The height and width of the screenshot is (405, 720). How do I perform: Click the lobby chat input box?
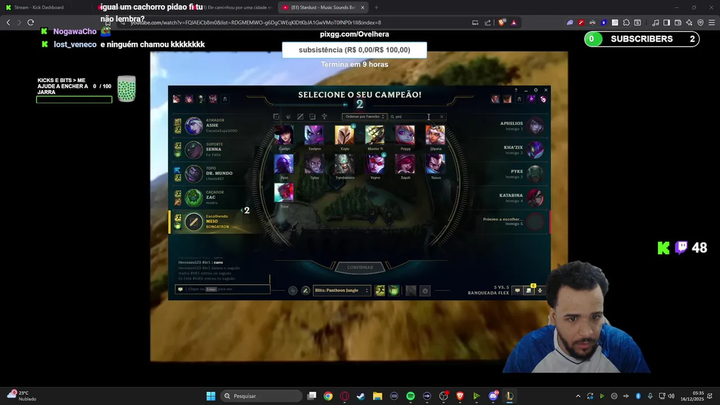pos(223,289)
